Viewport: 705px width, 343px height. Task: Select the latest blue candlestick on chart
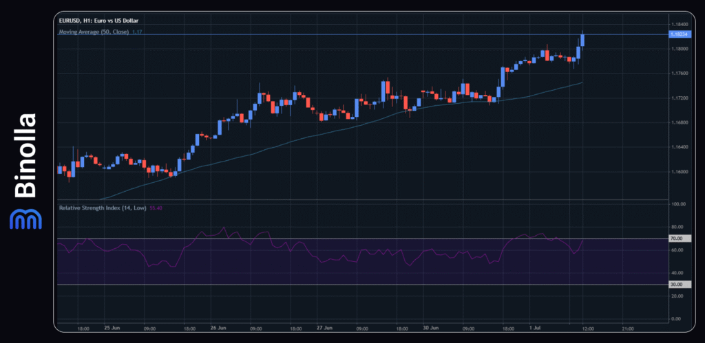point(582,39)
